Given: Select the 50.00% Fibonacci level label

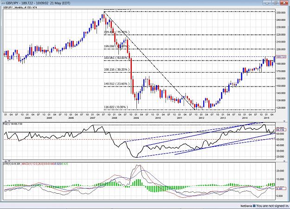Looking at the screenshot, I should [x=117, y=58].
